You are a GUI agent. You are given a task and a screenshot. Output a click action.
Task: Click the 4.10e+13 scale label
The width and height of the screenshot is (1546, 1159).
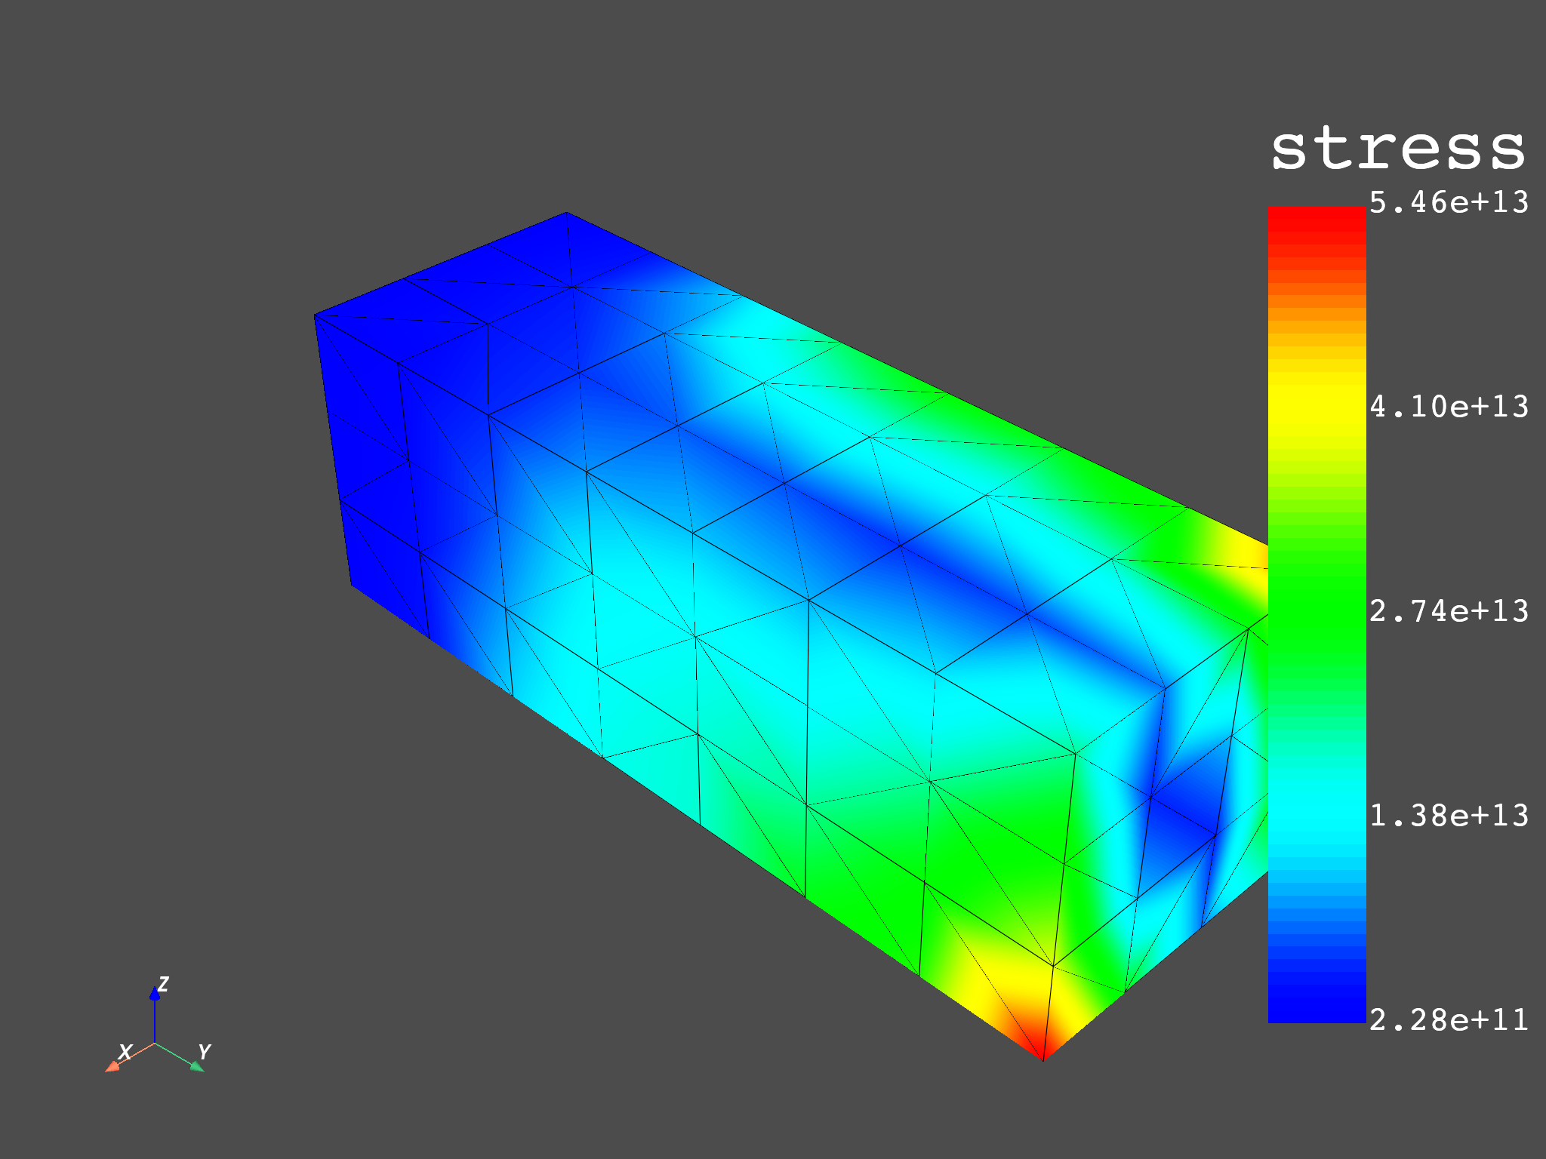coord(1449,407)
